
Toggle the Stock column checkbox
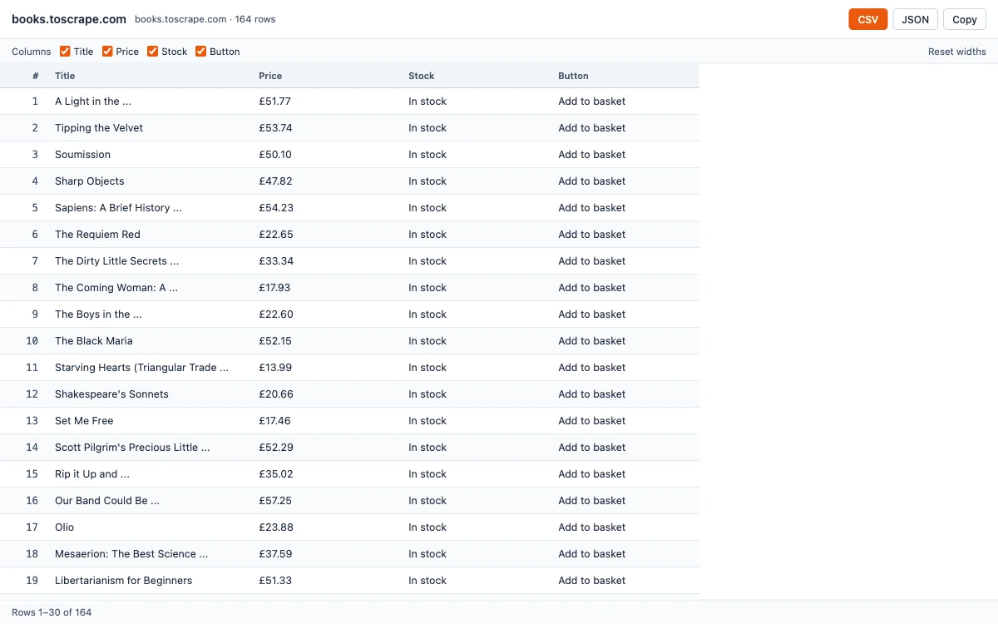point(152,52)
